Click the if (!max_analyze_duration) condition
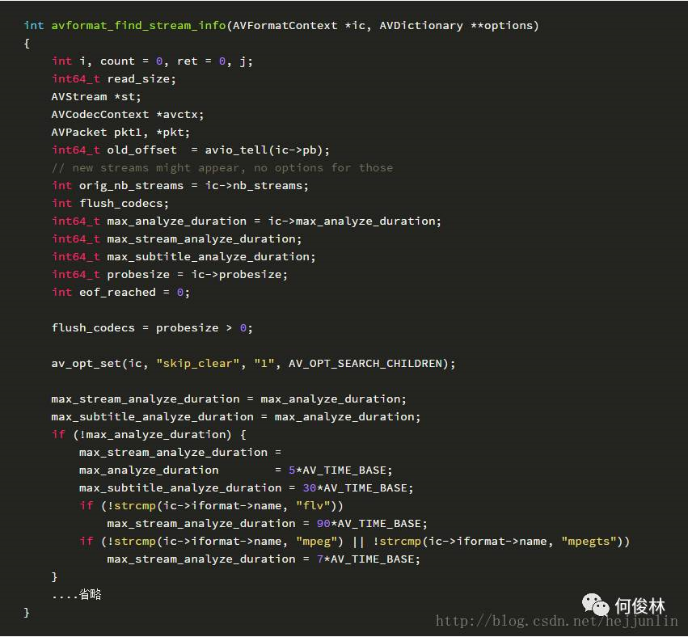The height and width of the screenshot is (637, 688). pos(149,434)
